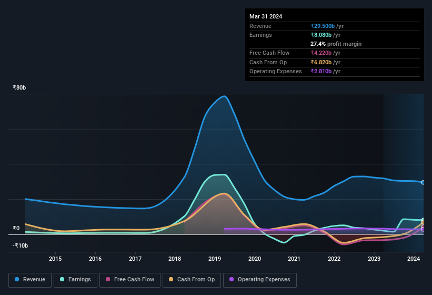Toggle the Cash From Op legend button
This screenshot has width=432, height=295.
click(x=192, y=280)
